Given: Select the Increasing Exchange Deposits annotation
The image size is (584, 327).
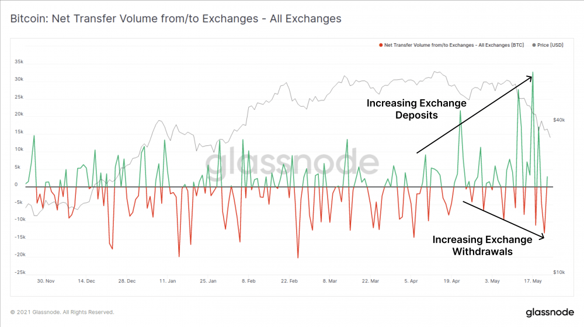Looking at the screenshot, I should (416, 109).
